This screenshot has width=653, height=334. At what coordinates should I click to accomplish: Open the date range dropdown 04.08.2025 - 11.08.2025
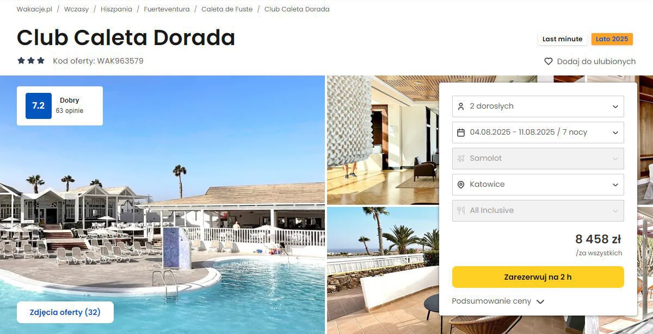click(538, 133)
